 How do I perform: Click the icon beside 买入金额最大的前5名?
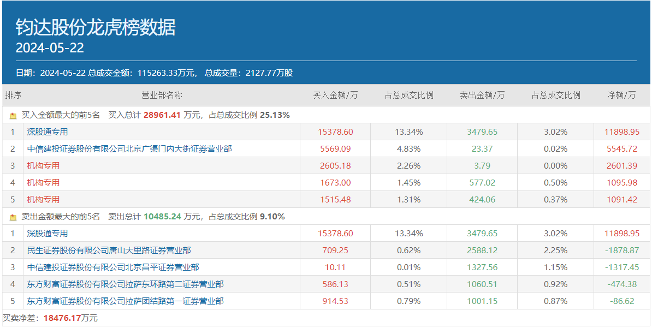[x=13, y=116]
